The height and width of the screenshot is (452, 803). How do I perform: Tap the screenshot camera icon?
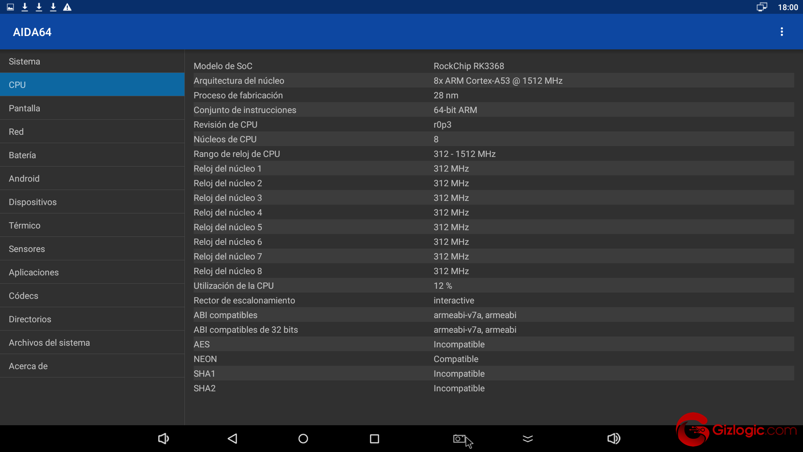459,438
